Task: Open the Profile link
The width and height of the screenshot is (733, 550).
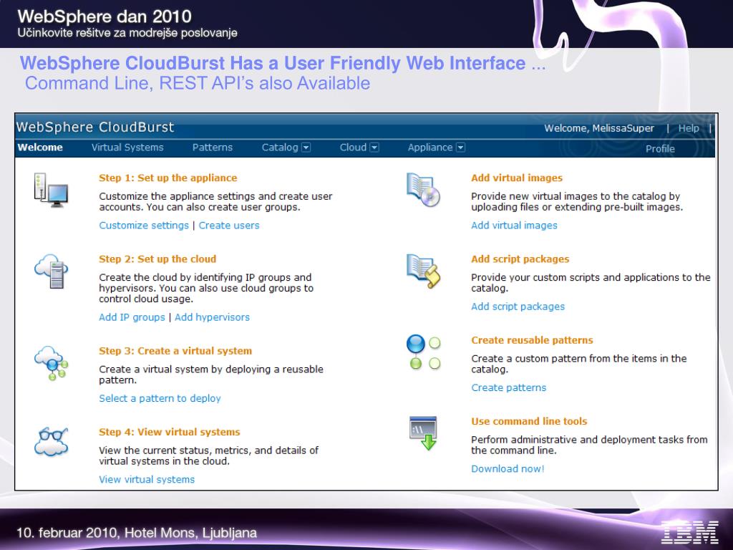Action: tap(660, 149)
